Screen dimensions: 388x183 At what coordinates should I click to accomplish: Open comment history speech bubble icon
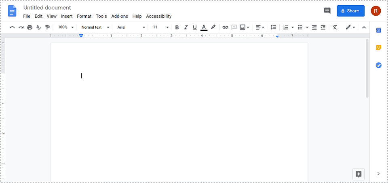(327, 11)
